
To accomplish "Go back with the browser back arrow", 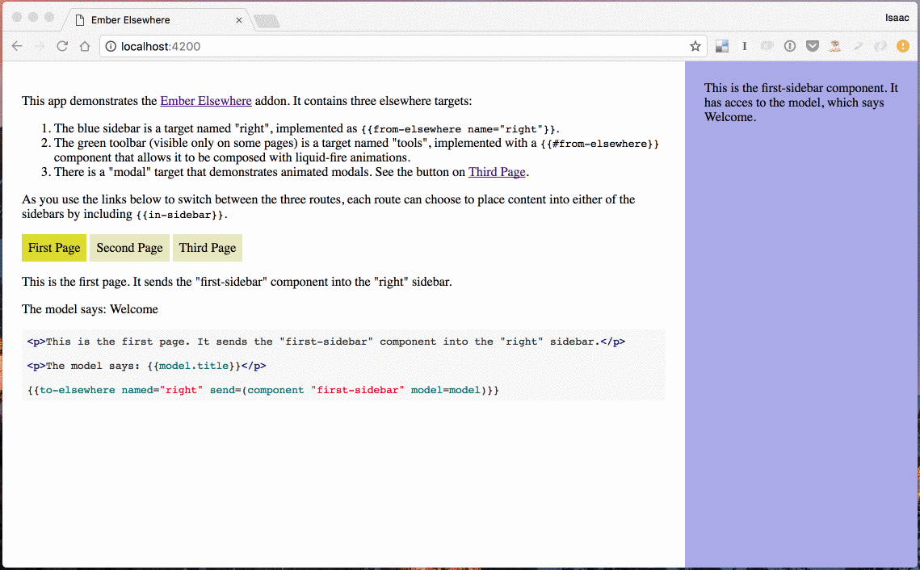I will [x=17, y=46].
